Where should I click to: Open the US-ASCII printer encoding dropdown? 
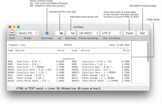[88, 33]
